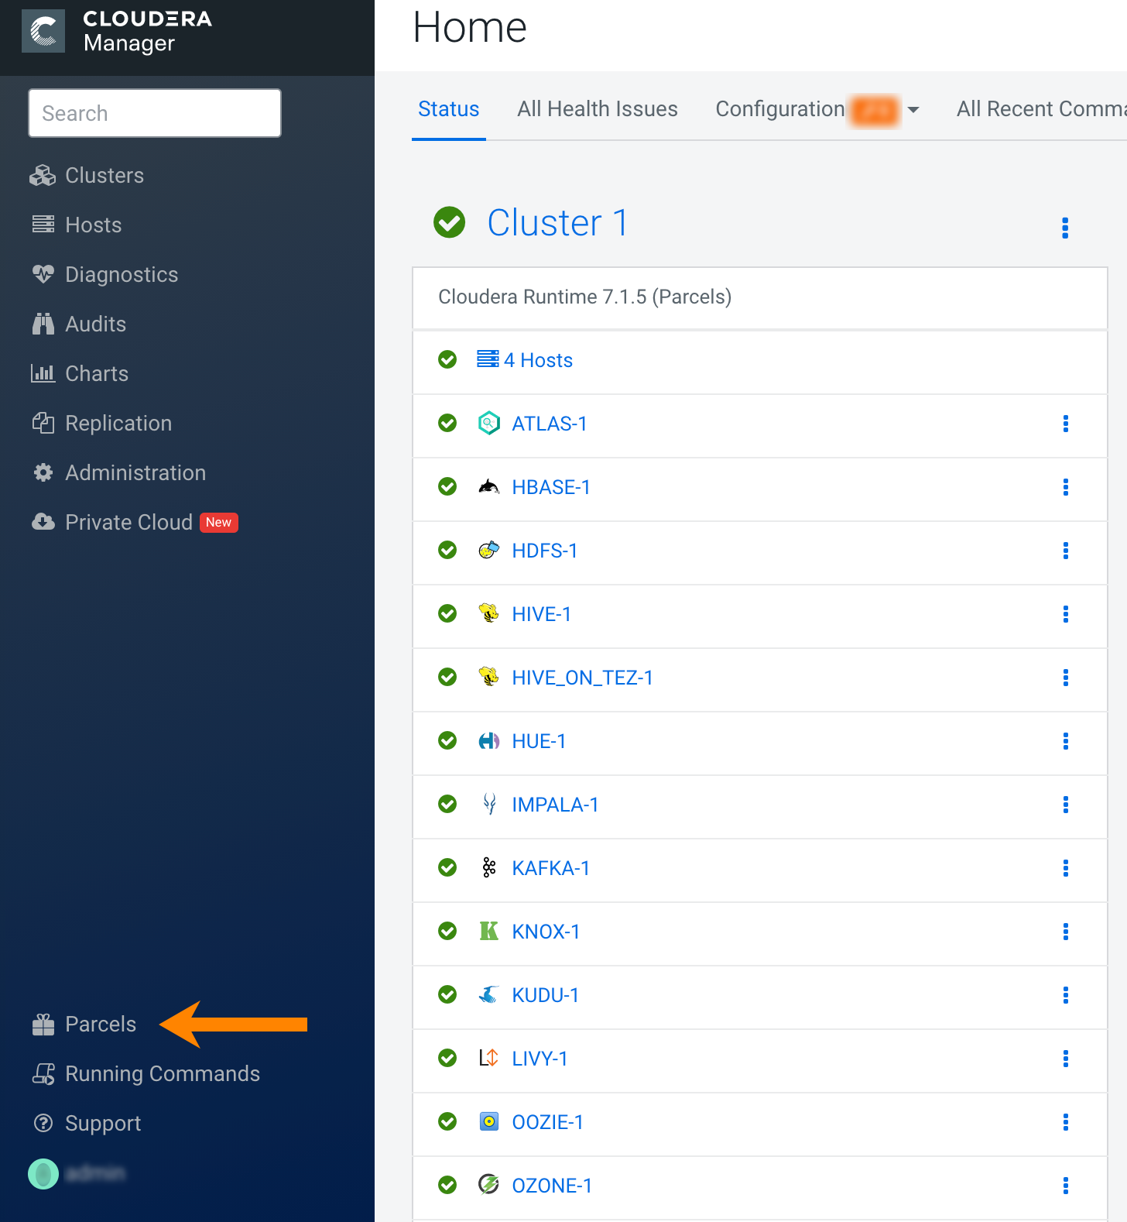Click the OOZIE-1 service icon
Screen dimensions: 1127x1222
coord(489,1121)
